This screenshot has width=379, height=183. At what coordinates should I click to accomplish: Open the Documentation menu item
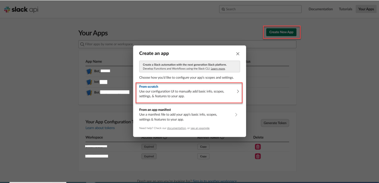[321, 9]
